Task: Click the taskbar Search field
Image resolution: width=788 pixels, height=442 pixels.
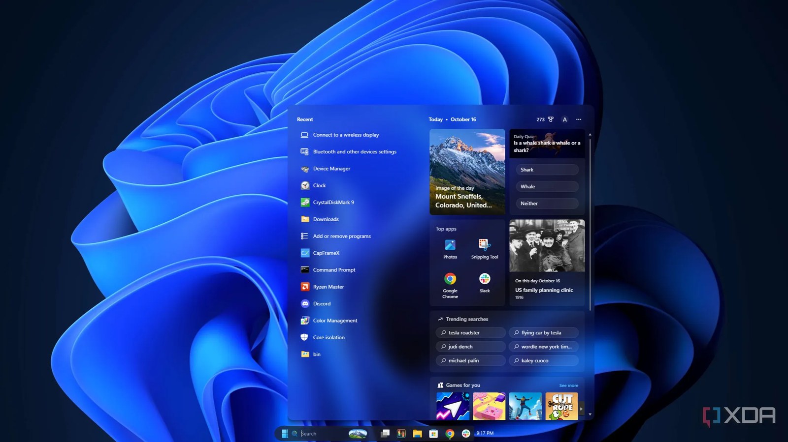Action: coord(329,433)
